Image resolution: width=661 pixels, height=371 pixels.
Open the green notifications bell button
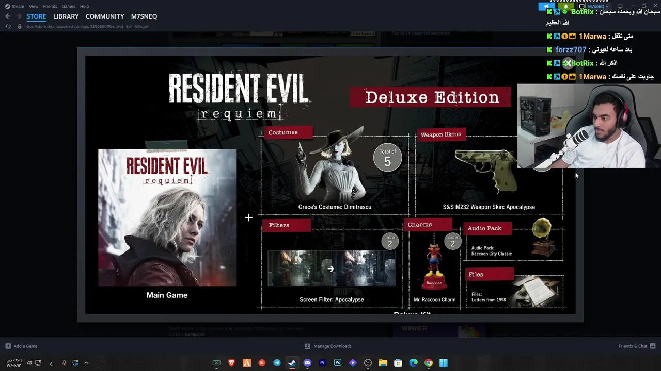565,6
